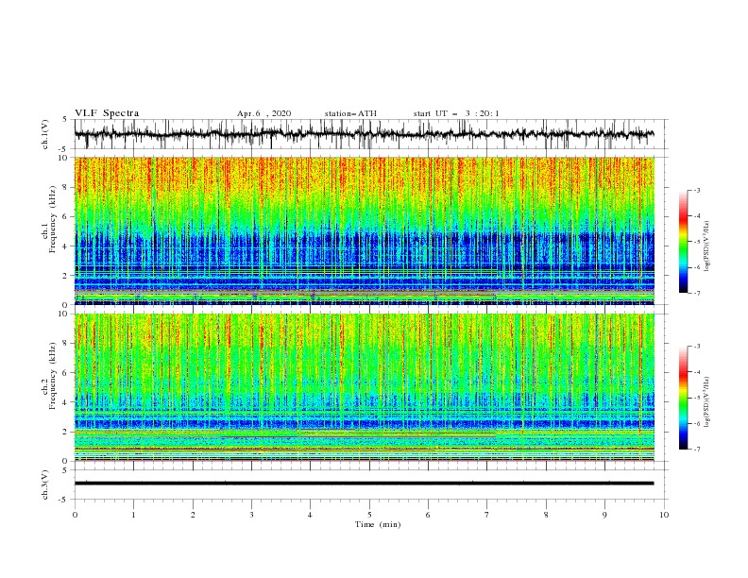This screenshot has height=578, width=748.
Task: Click the ch.1 Frequency (kHz) axis label
Action: tap(49, 220)
